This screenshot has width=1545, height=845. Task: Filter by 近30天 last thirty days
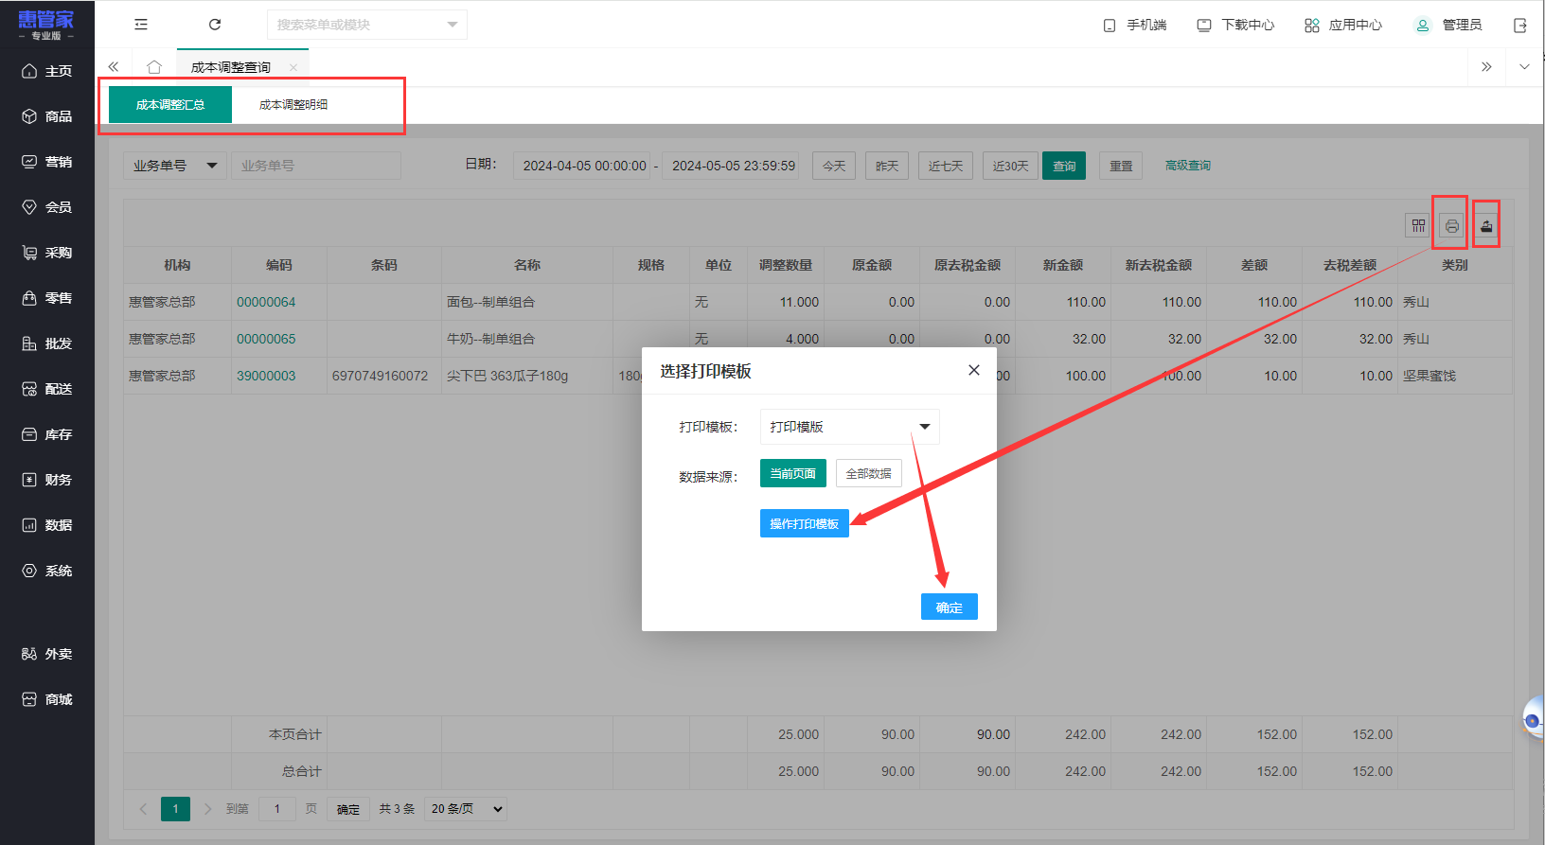tap(1010, 166)
